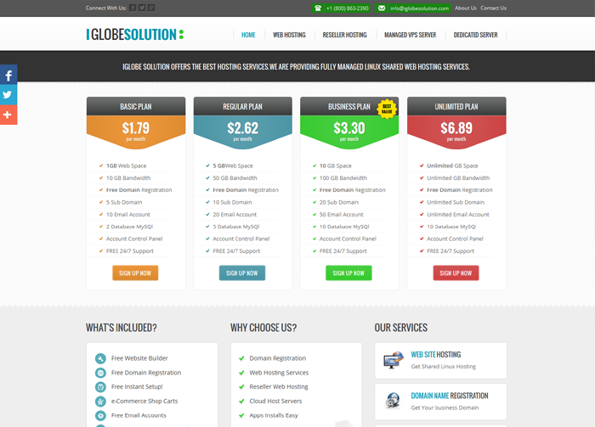Image resolution: width=595 pixels, height=427 pixels.
Task: Click the Web Site Hosting monitor icon
Action: pos(393,361)
